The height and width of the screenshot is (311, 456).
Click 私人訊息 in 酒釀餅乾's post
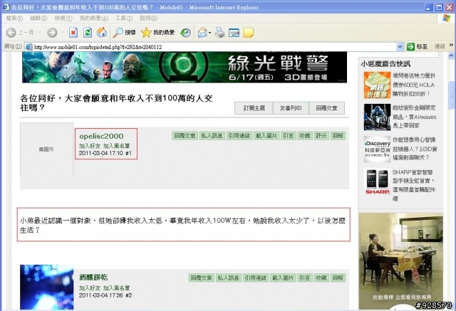(228, 278)
